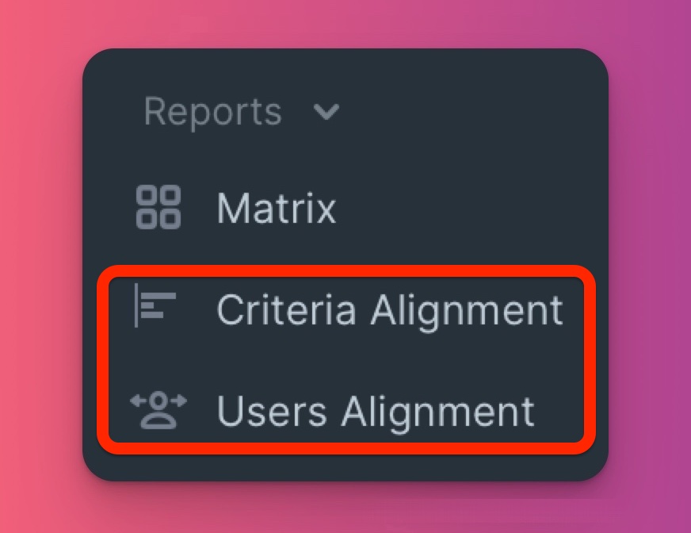
Task: Click the arrows-and-user icon beside Users
Action: click(x=158, y=410)
